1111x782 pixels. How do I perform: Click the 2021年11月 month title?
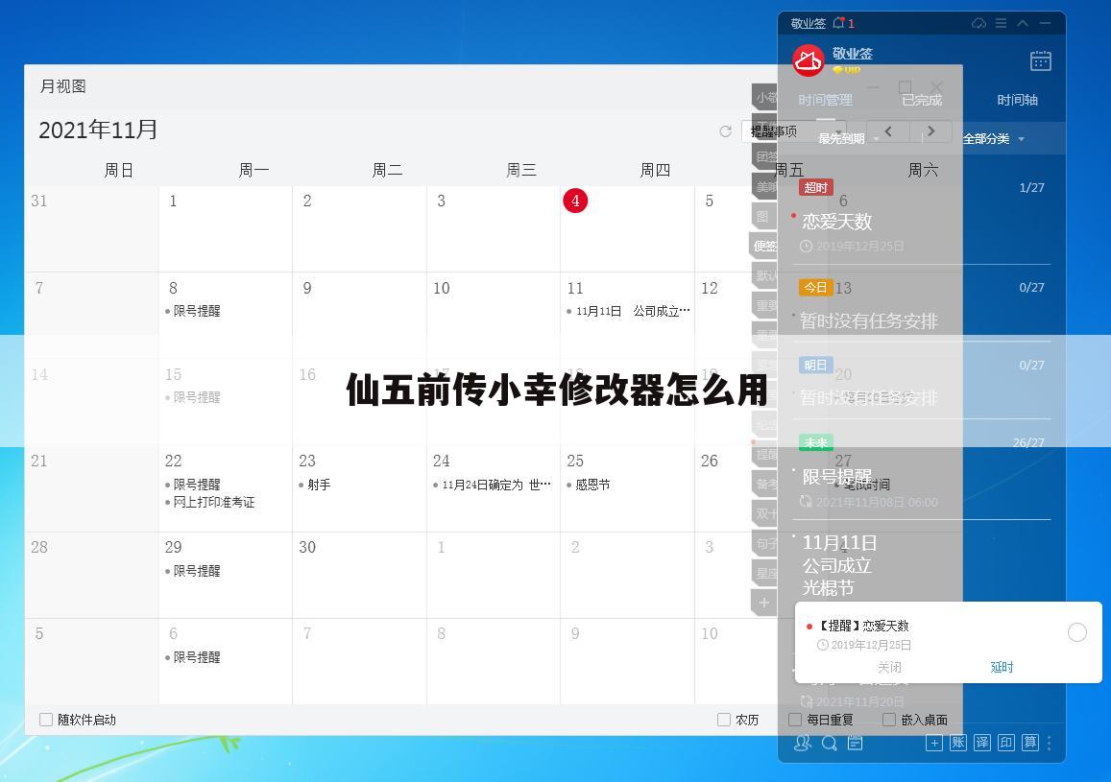click(x=98, y=130)
